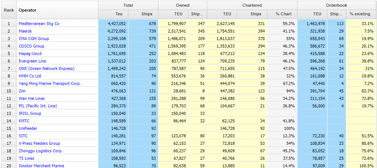Sort by Owned TEU column header

173,14
